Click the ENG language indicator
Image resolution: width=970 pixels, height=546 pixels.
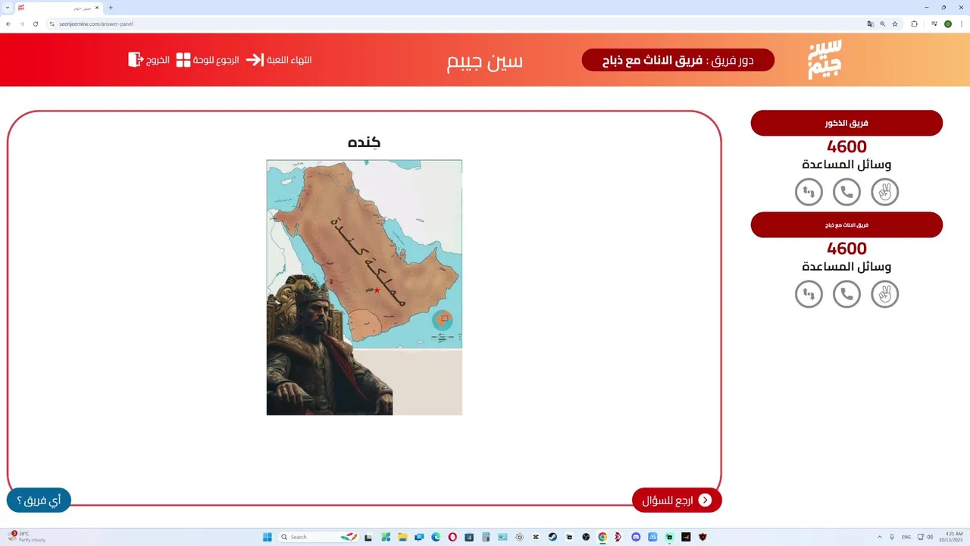906,537
